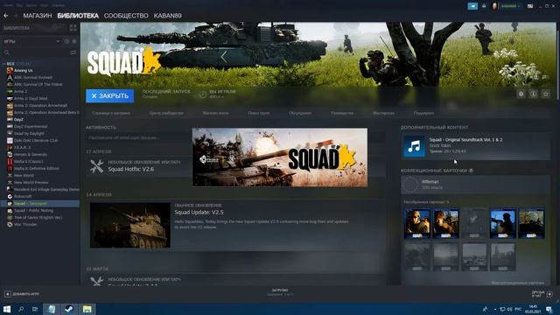Open the ЗАГРУЗКИ downloads bar
Image resolution: width=560 pixels, height=315 pixels.
pyautogui.click(x=280, y=292)
